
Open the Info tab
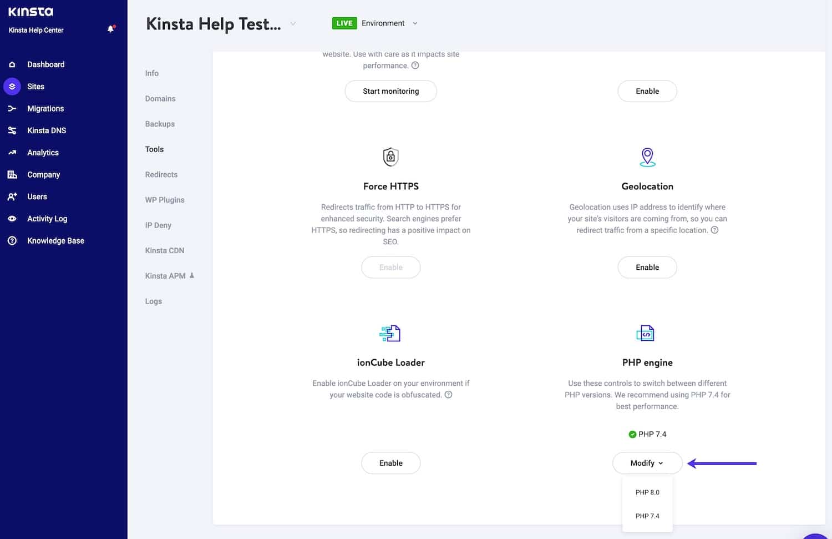click(x=152, y=73)
